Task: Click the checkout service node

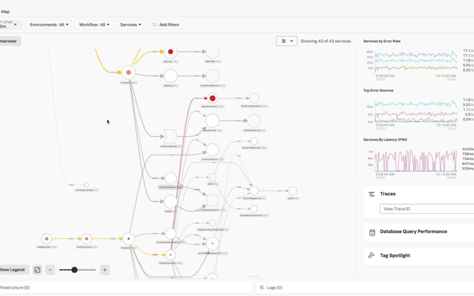Action: click(128, 72)
